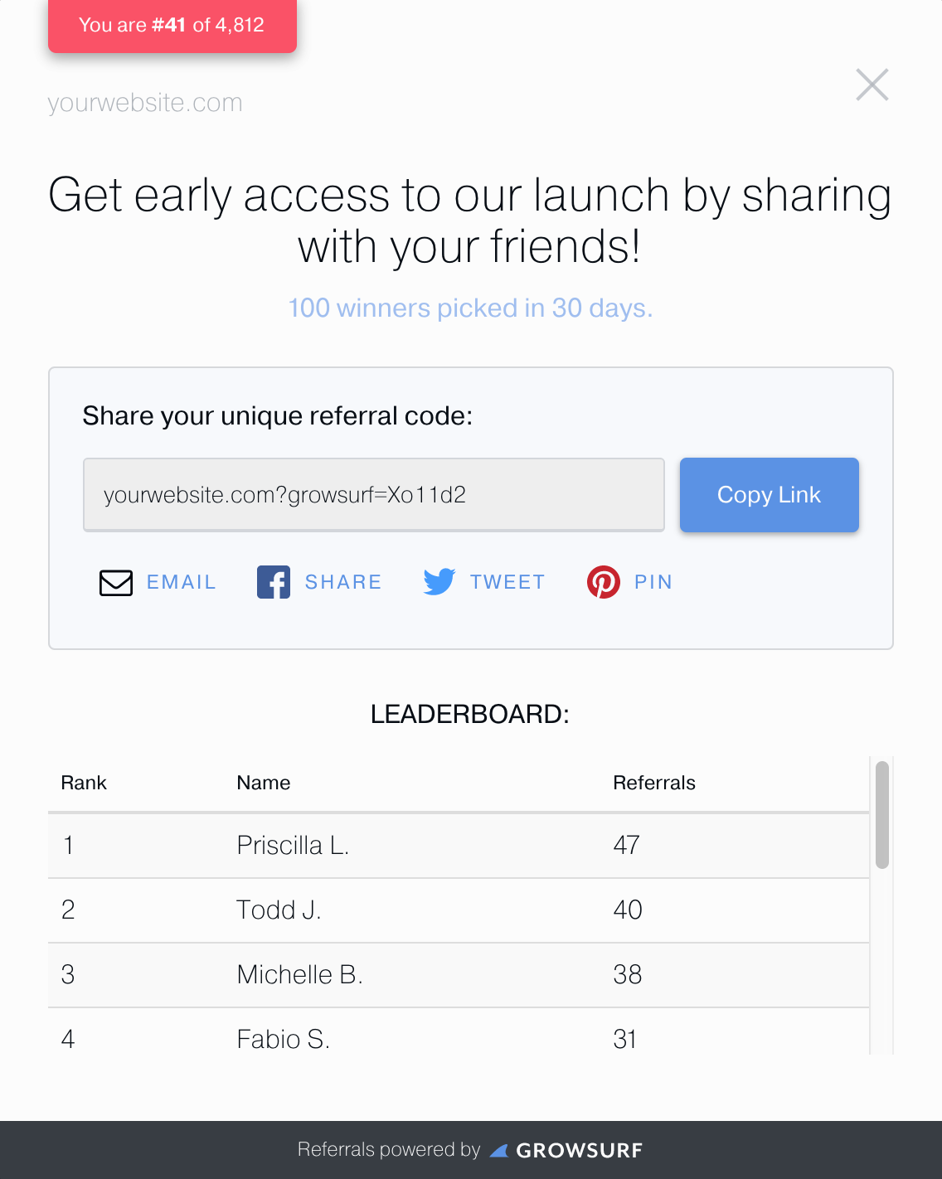Click the envelope email icon
The height and width of the screenshot is (1179, 942).
click(x=116, y=583)
